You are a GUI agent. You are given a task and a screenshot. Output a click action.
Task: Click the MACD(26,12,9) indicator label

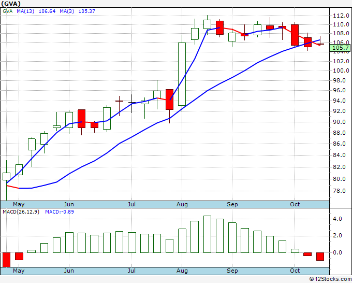tap(21, 212)
